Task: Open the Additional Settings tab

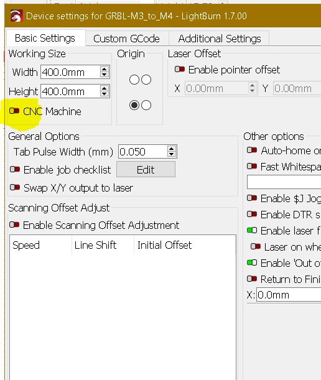Action: pos(220,39)
